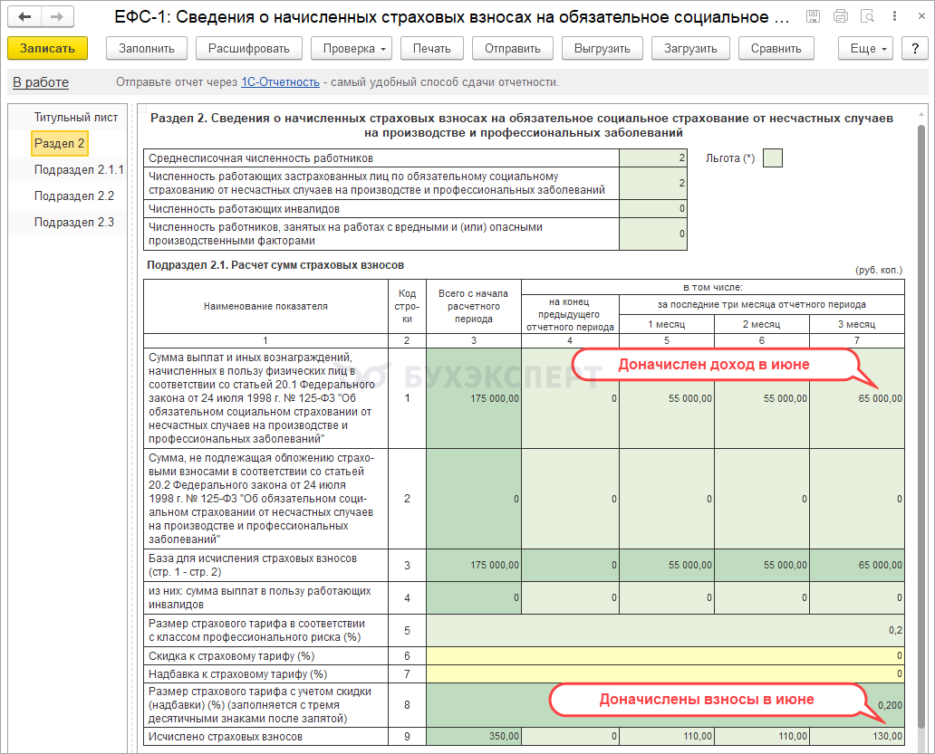Viewport: 935px width, 754px height.
Task: Go forward with the right arrow button
Action: tap(57, 16)
